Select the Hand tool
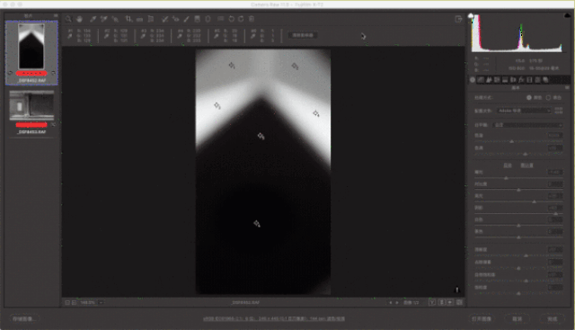This screenshot has height=330, width=575. [79, 19]
